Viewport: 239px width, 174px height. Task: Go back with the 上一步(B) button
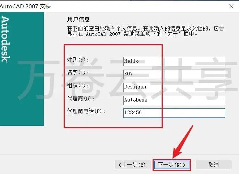[132, 165]
